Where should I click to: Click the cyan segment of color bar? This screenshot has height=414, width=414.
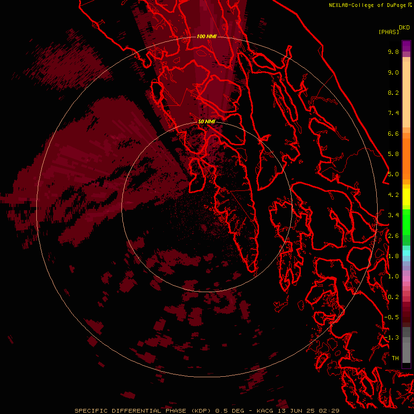click(406, 253)
